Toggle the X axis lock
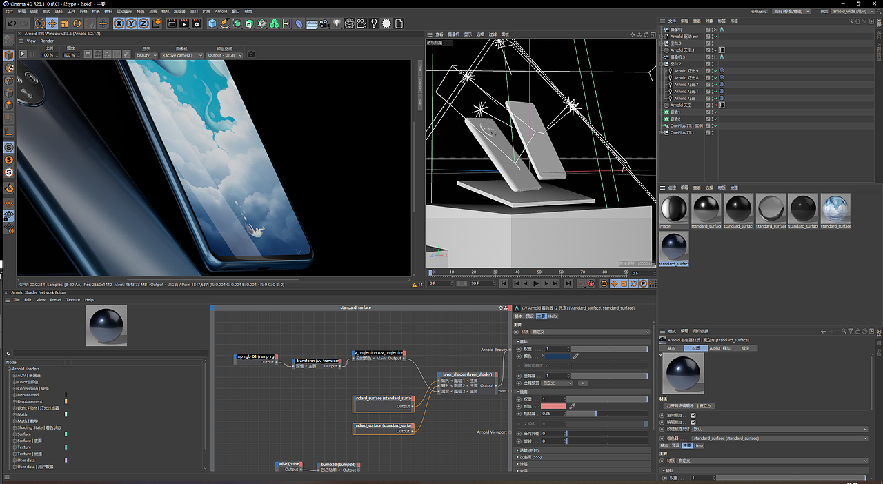The image size is (883, 484). 119,23
